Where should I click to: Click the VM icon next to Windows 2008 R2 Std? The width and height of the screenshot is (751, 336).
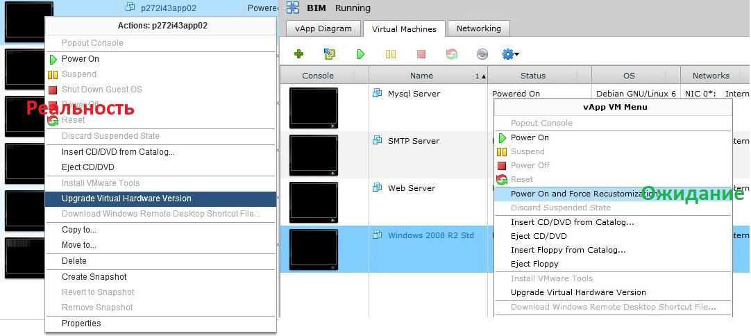[x=378, y=235]
